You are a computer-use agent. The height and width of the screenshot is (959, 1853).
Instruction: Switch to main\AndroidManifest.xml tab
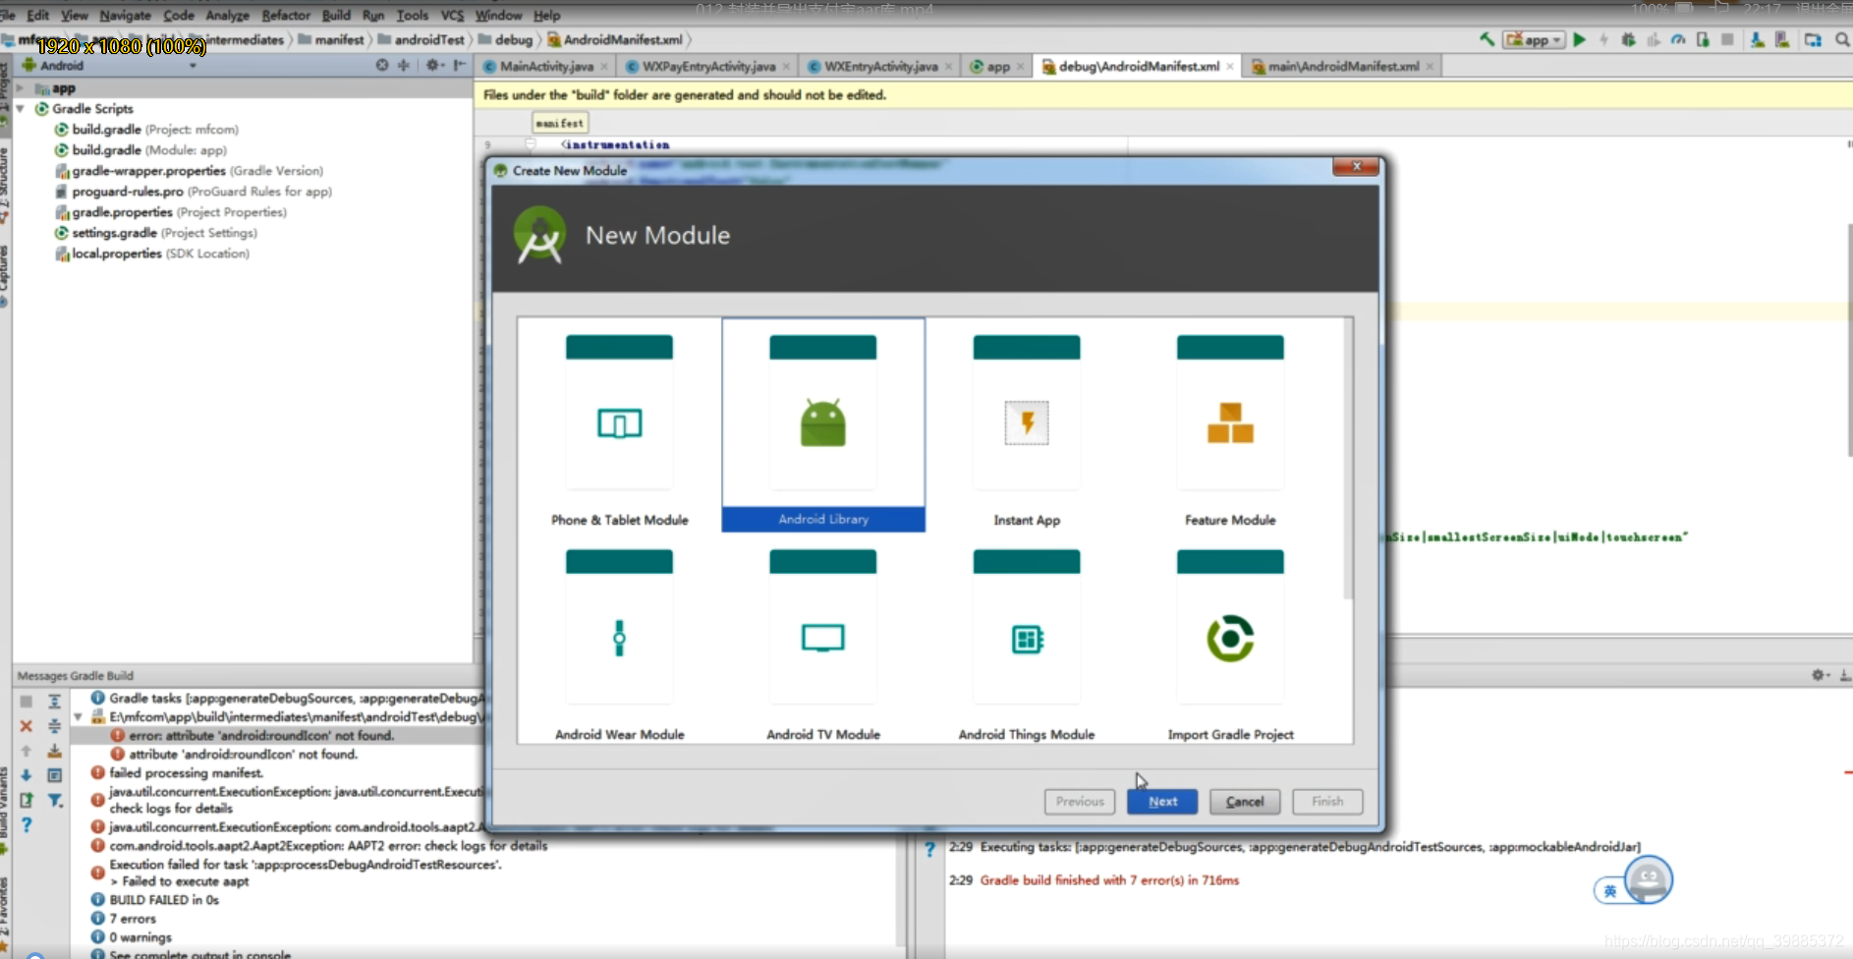pos(1343,66)
